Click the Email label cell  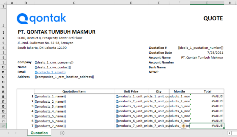(x=21, y=72)
